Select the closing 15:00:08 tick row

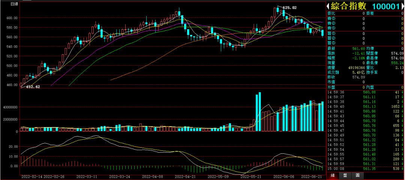point(365,169)
